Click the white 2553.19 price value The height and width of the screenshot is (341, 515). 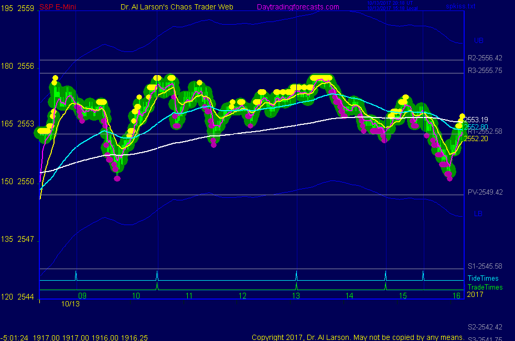pos(476,120)
